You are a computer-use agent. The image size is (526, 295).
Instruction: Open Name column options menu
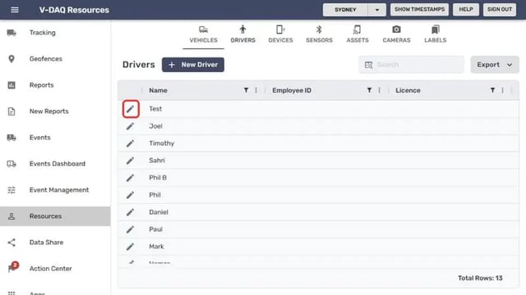click(x=256, y=90)
